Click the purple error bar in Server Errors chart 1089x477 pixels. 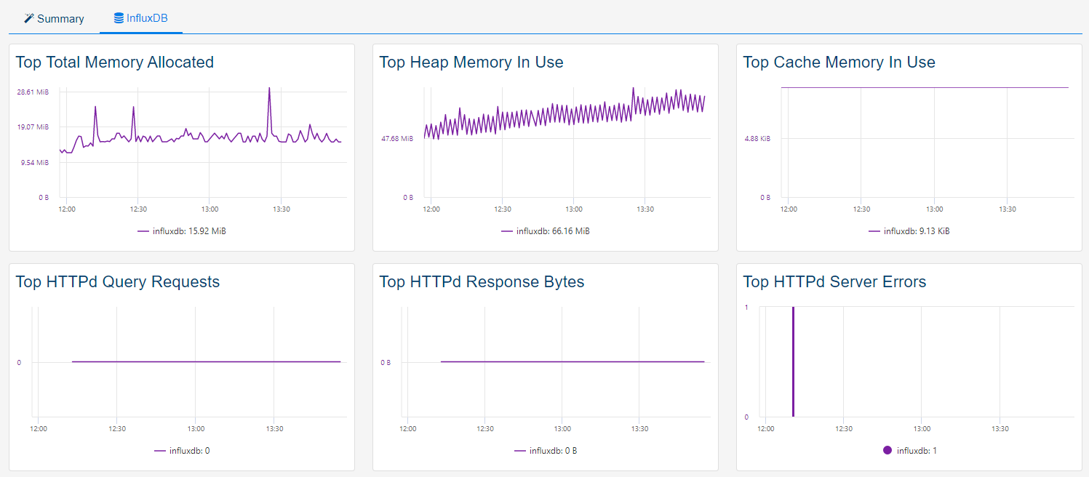(793, 362)
